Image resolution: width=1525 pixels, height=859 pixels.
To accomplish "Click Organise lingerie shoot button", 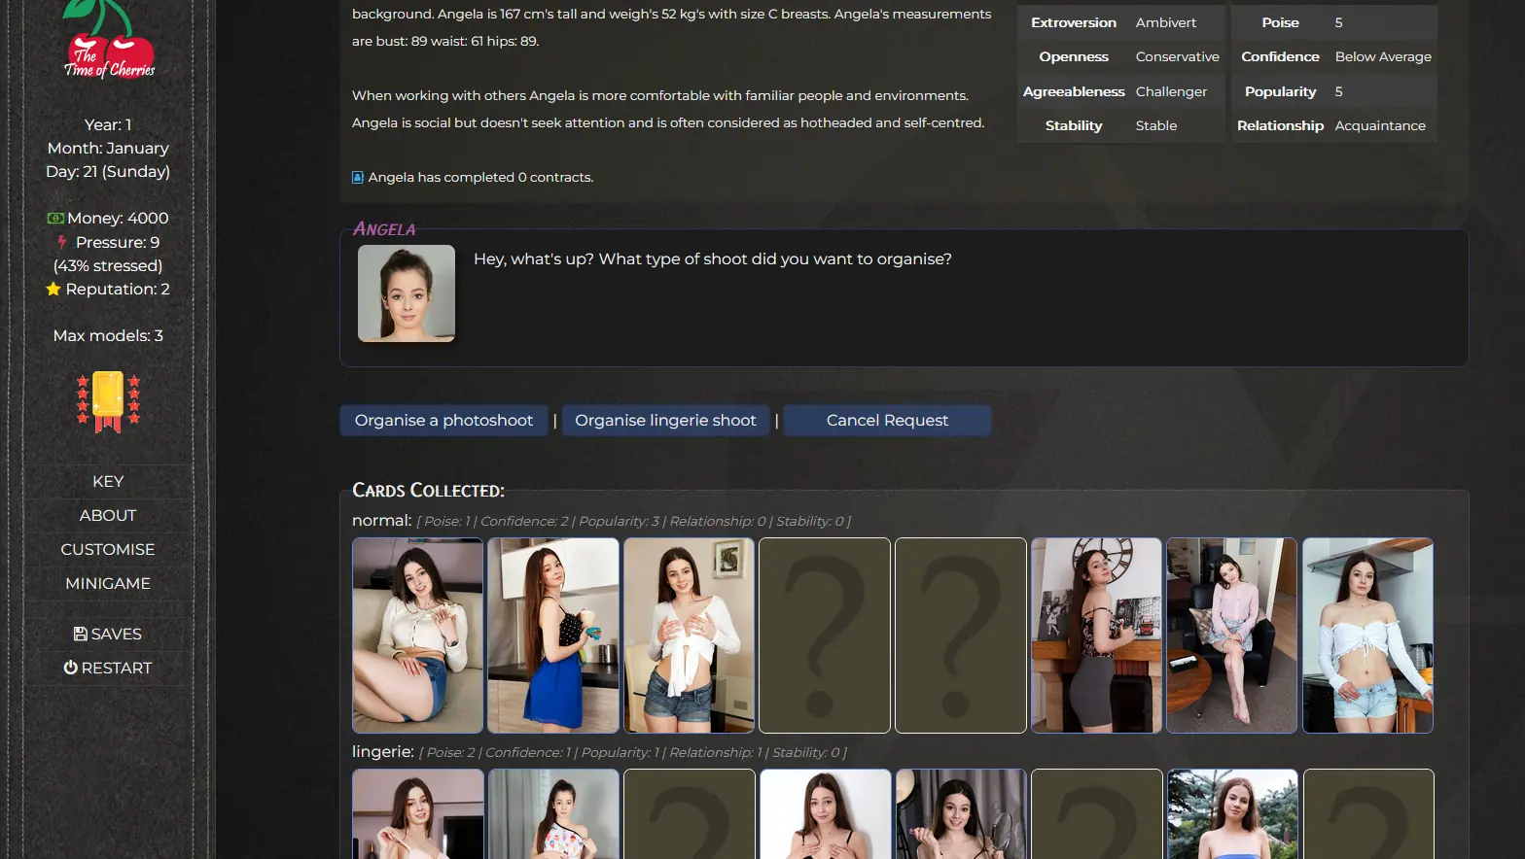I will point(665,421).
